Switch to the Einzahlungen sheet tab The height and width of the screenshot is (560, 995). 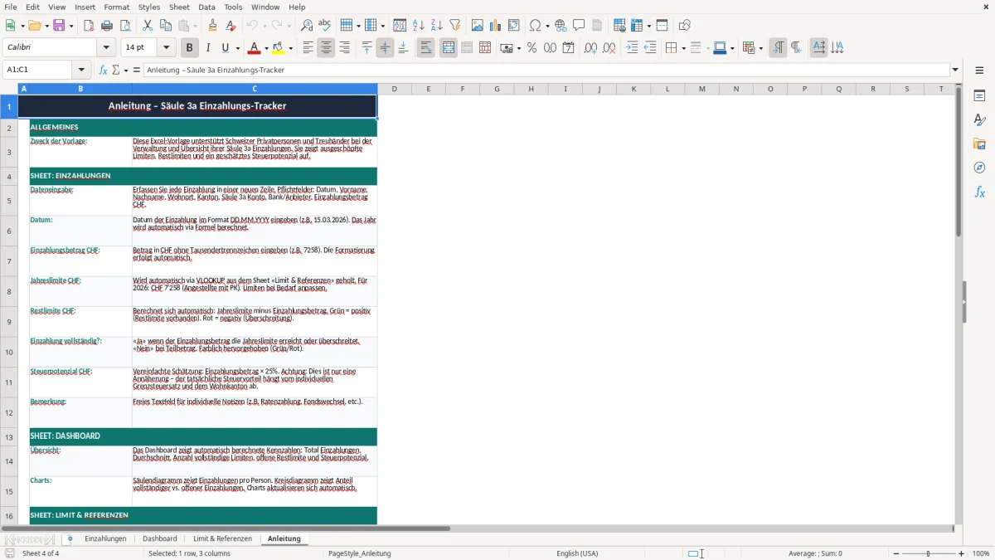[105, 538]
